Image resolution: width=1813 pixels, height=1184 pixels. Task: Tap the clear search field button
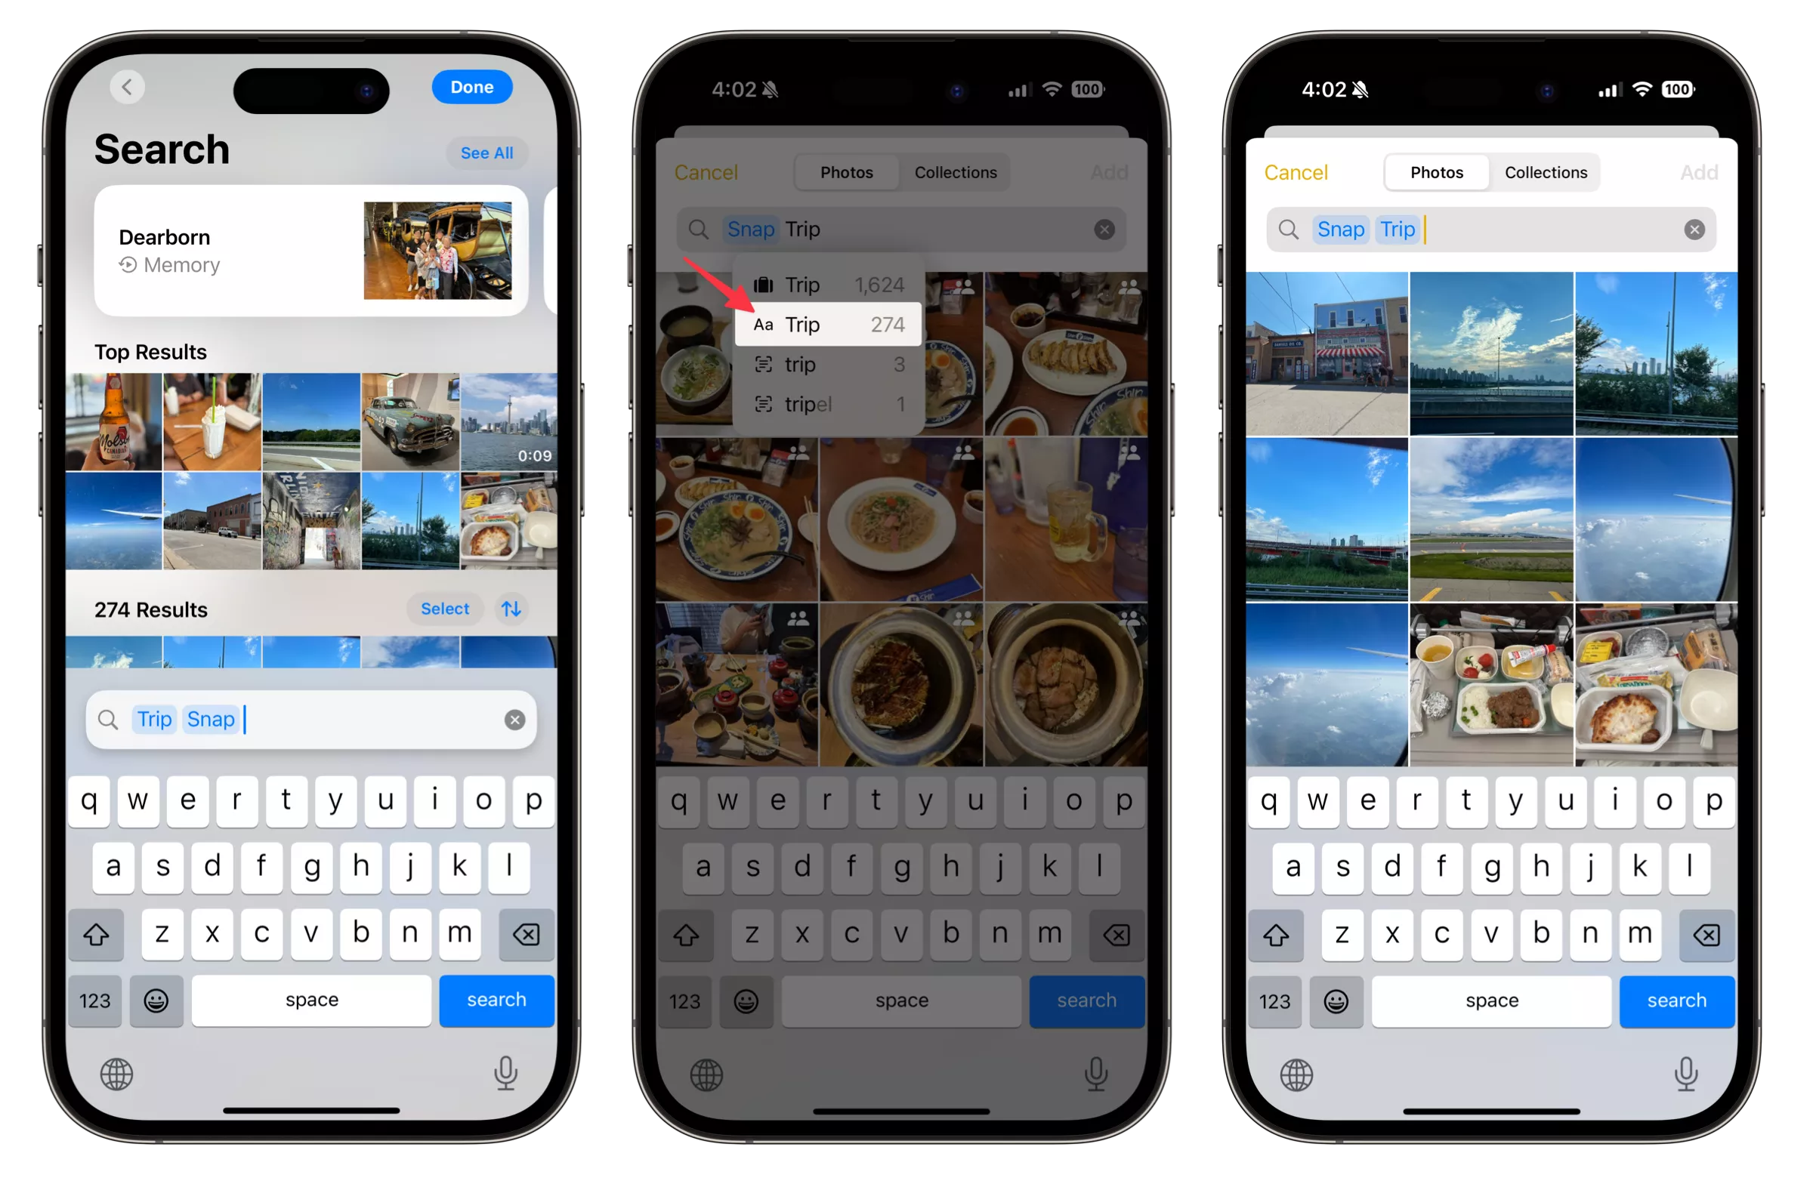point(515,719)
